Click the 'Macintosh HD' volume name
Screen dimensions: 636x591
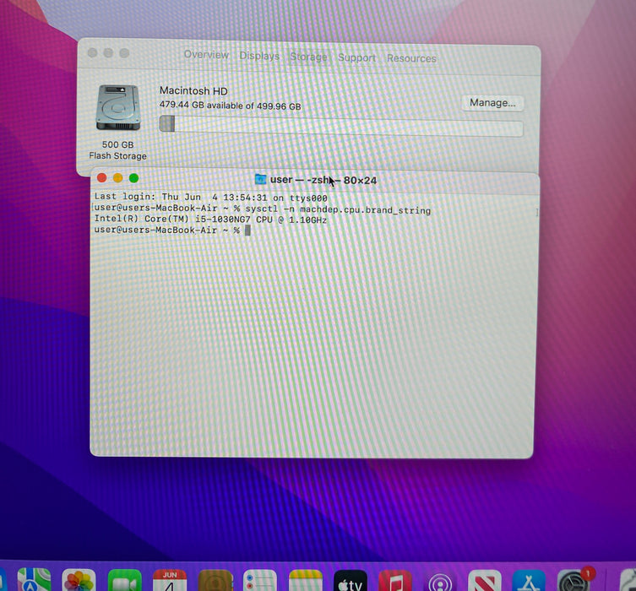pyautogui.click(x=193, y=91)
